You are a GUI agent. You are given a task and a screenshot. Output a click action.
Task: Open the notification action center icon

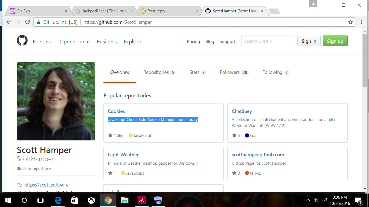(x=358, y=201)
